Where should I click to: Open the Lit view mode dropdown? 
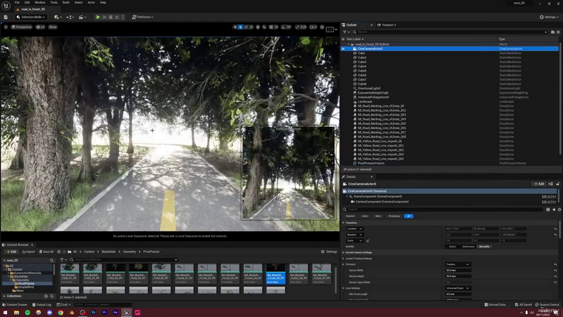pos(41,27)
